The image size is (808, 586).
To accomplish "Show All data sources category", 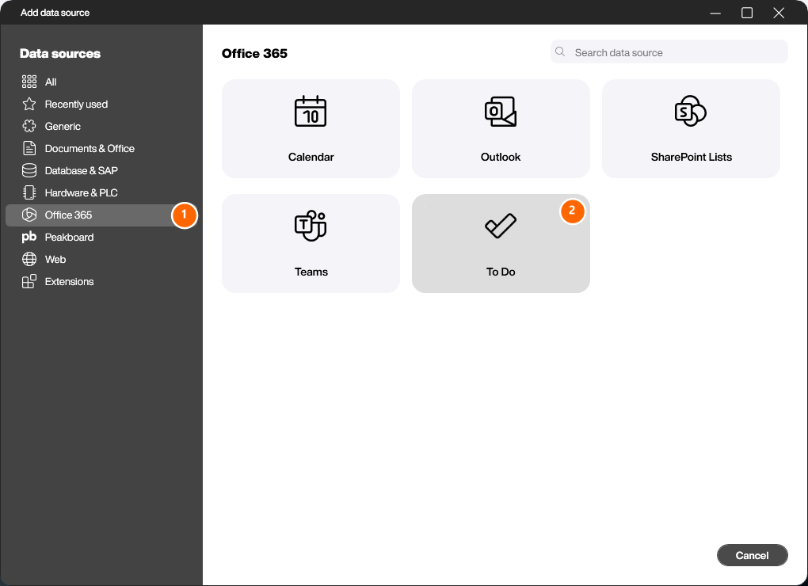I will click(103, 82).
